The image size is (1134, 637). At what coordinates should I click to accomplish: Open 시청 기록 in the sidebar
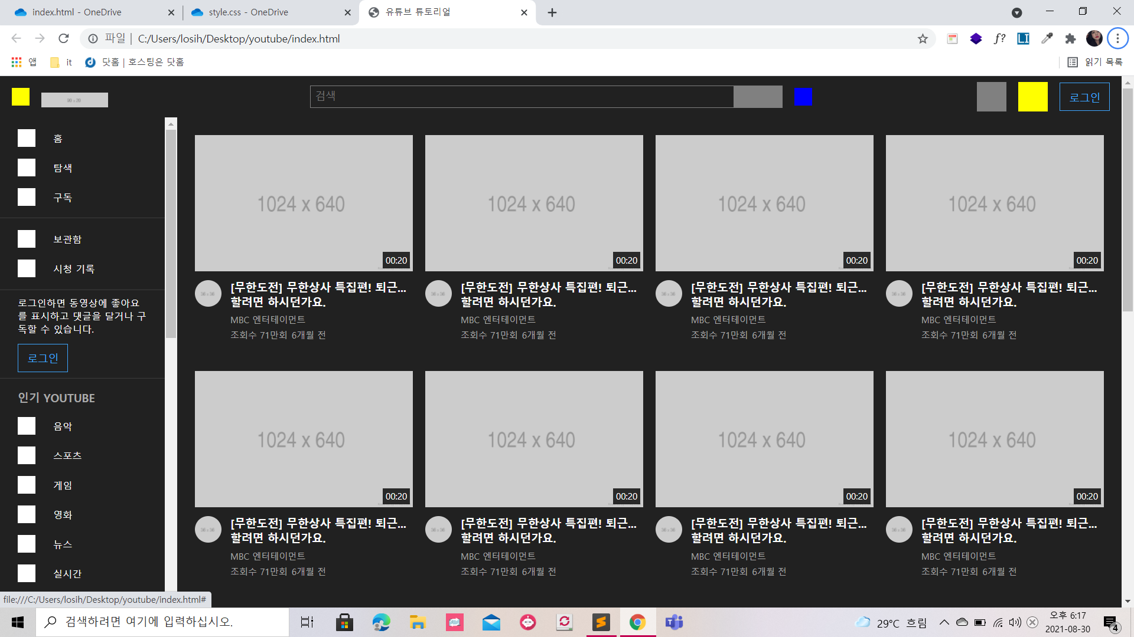pyautogui.click(x=74, y=268)
